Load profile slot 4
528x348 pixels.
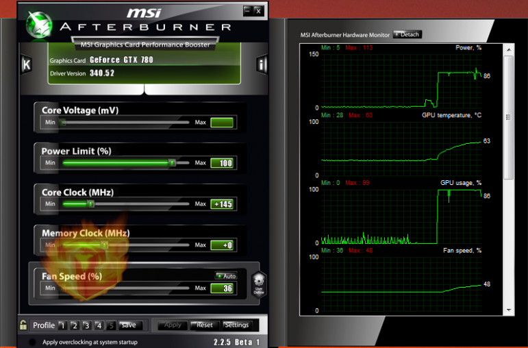(99, 325)
